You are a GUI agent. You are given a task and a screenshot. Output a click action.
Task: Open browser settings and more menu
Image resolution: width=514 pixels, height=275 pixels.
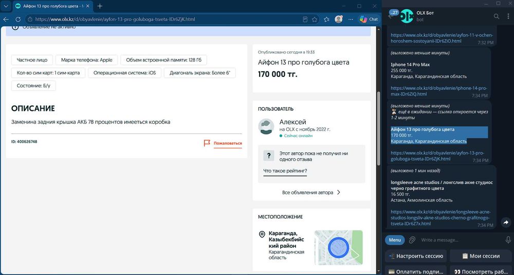351,19
